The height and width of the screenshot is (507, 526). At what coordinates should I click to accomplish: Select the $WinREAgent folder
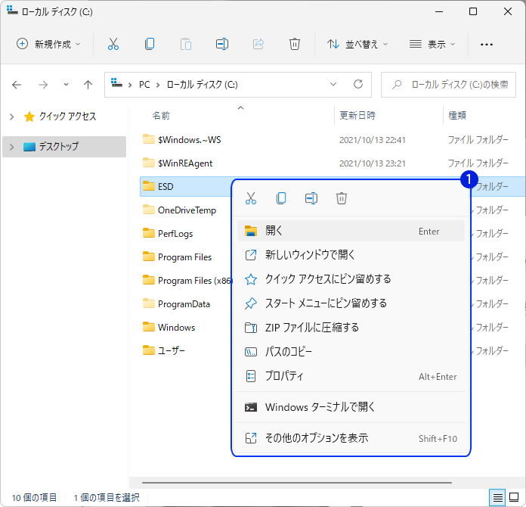click(185, 163)
